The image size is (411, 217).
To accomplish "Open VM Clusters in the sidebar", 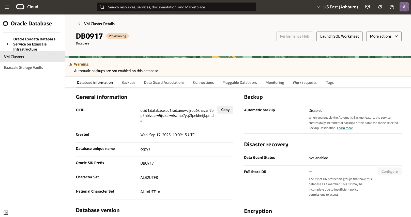I will pos(33,57).
